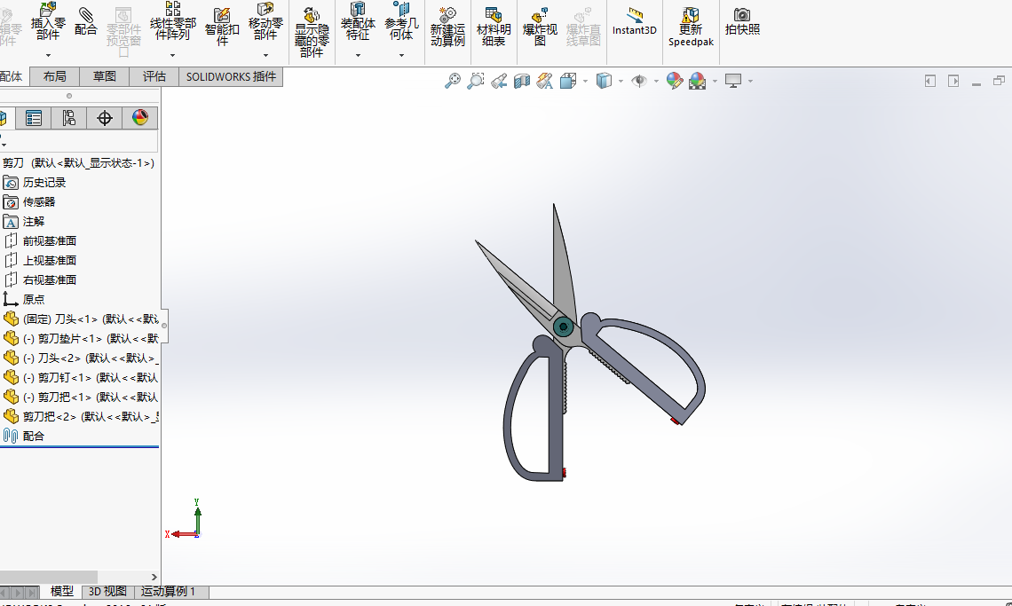
Task: Open the View Settings dropdown arrow
Action: (x=750, y=82)
